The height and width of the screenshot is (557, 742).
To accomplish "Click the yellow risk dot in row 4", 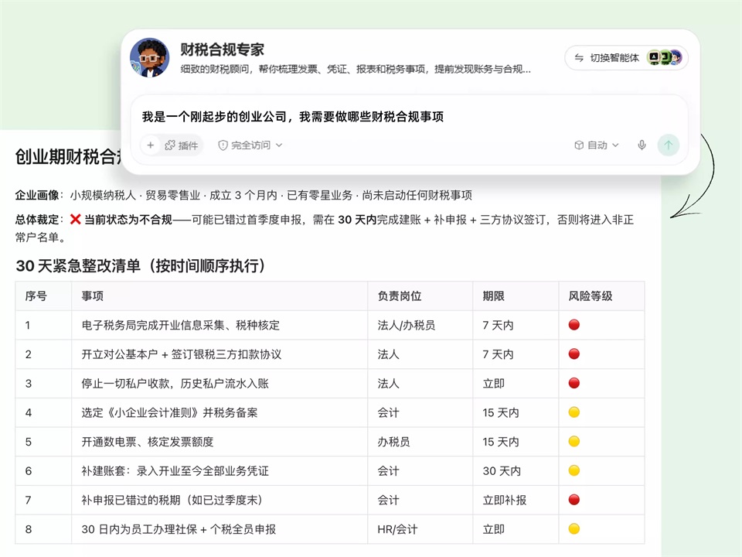I will [574, 412].
